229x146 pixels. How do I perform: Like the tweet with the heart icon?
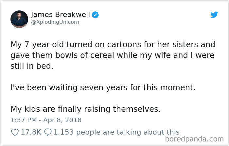[15, 132]
